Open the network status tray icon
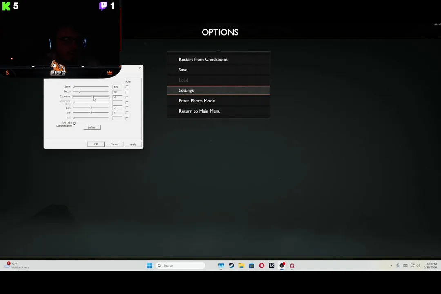The height and width of the screenshot is (294, 441). (x=412, y=265)
